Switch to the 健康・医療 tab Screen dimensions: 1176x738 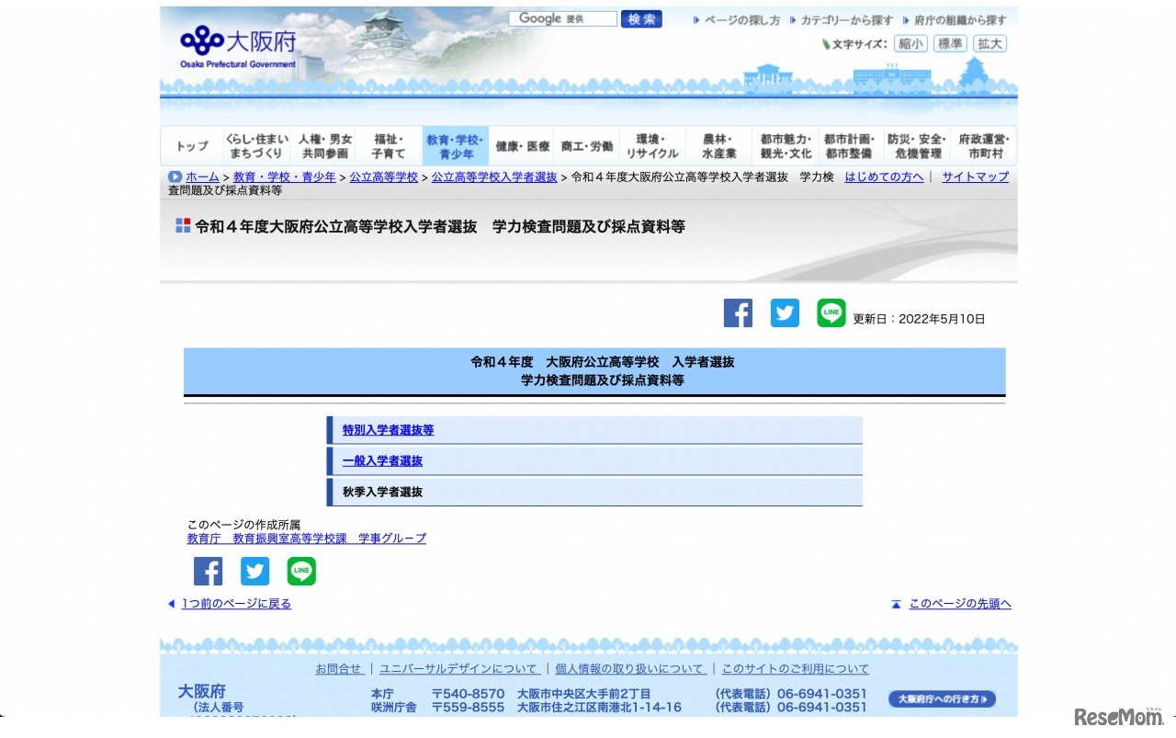pos(520,145)
